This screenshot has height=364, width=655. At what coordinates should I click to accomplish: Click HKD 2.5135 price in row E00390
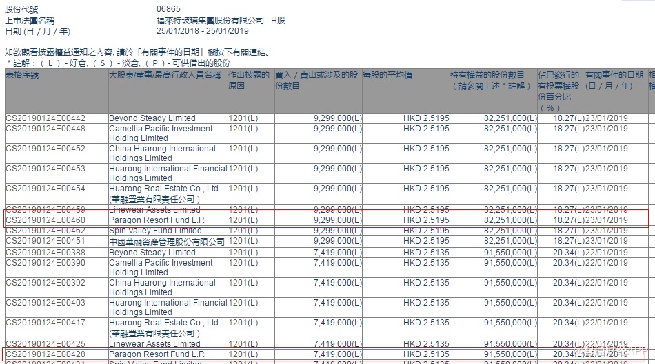(x=426, y=263)
